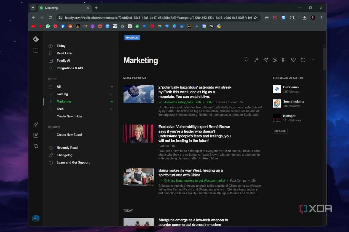This screenshot has width=349, height=232.
Task: Refresh the Marketing feed
Action: (x=303, y=60)
